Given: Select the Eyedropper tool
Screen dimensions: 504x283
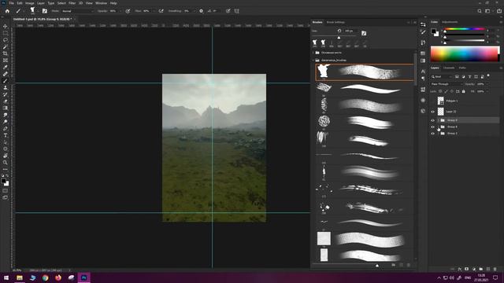Looking at the screenshot, I should pos(6,67).
